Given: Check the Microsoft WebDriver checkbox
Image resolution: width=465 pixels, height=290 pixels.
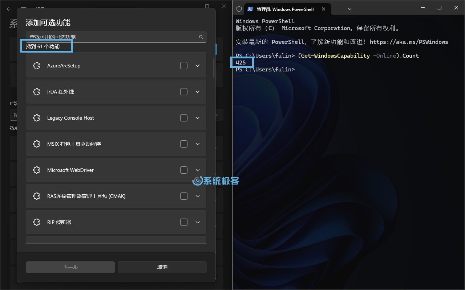Looking at the screenshot, I should coord(184,170).
